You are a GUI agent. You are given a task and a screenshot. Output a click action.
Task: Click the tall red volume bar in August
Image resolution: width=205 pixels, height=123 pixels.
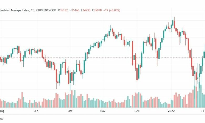pyautogui.click(x=22, y=100)
